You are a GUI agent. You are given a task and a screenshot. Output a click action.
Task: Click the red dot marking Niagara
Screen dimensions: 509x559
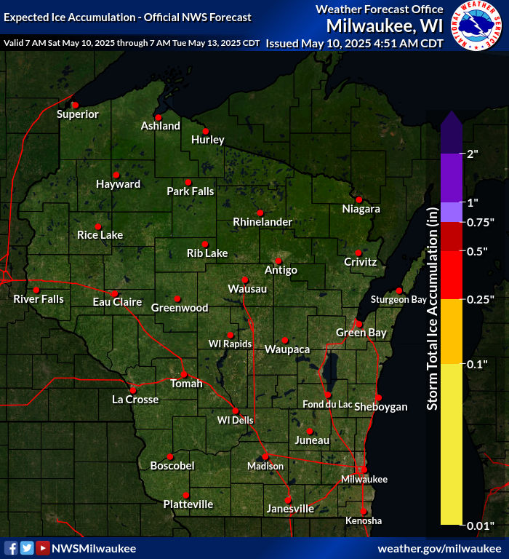359,199
